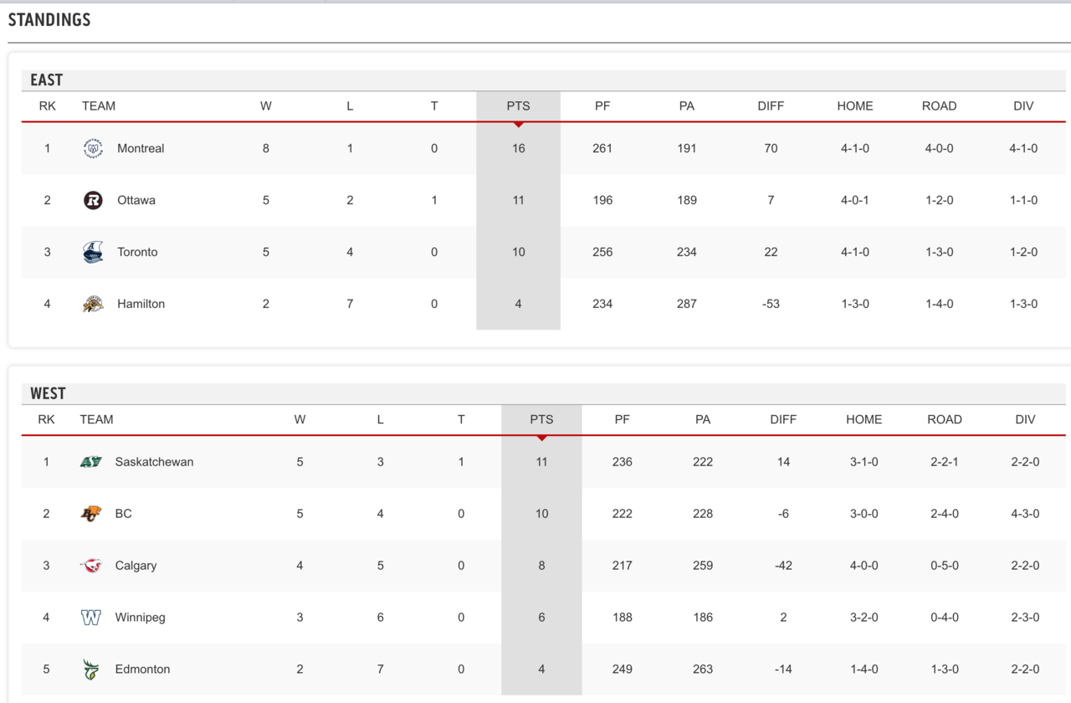Image resolution: width=1071 pixels, height=703 pixels.
Task: Sort West table by HOME record header
Action: (863, 420)
